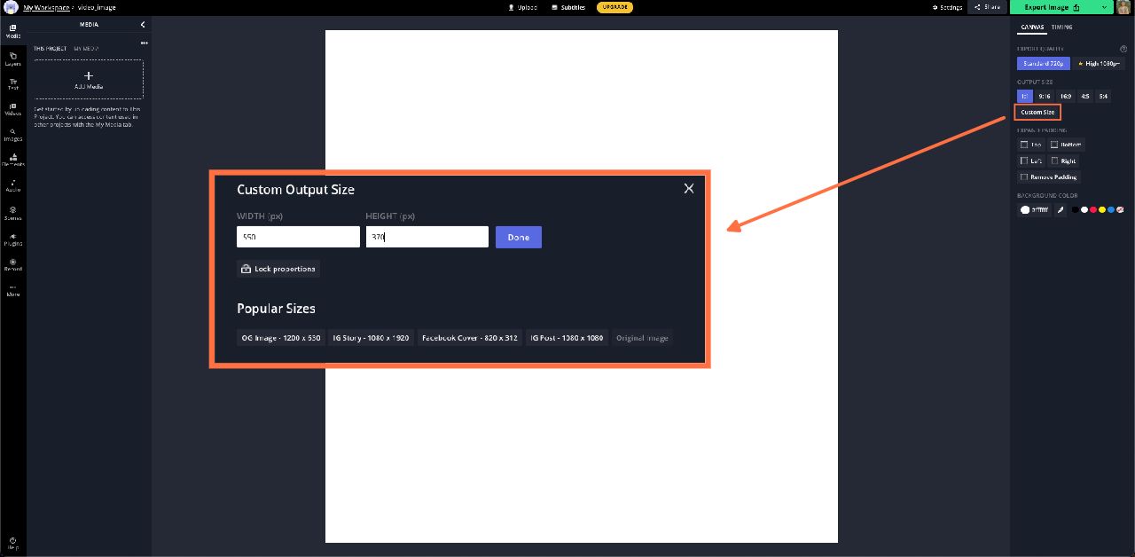Open Settings in the top bar
Viewport: 1135px width, 557px height.
click(947, 7)
